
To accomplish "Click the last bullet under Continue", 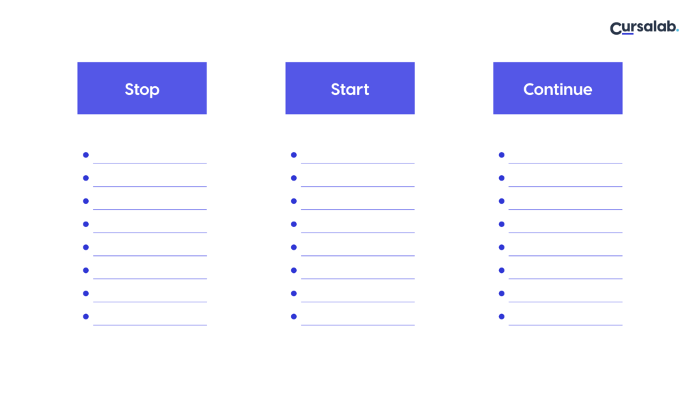I will pyautogui.click(x=502, y=317).
